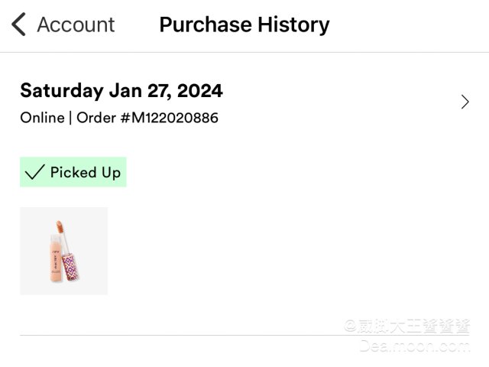
Task: Click the word Order before the number
Action: tap(96, 118)
